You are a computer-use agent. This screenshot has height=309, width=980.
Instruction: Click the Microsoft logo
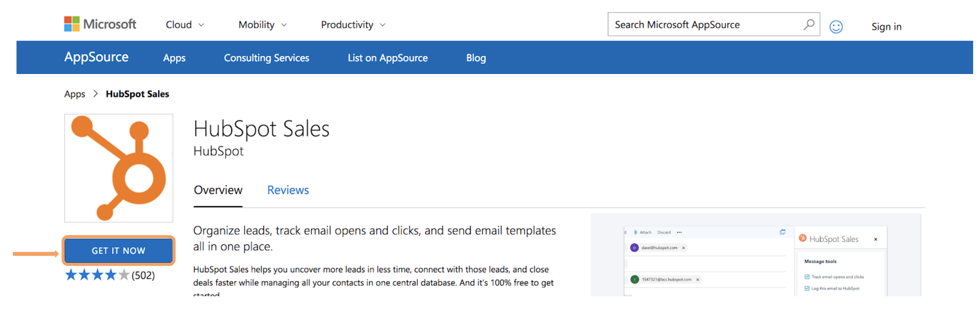click(x=100, y=24)
